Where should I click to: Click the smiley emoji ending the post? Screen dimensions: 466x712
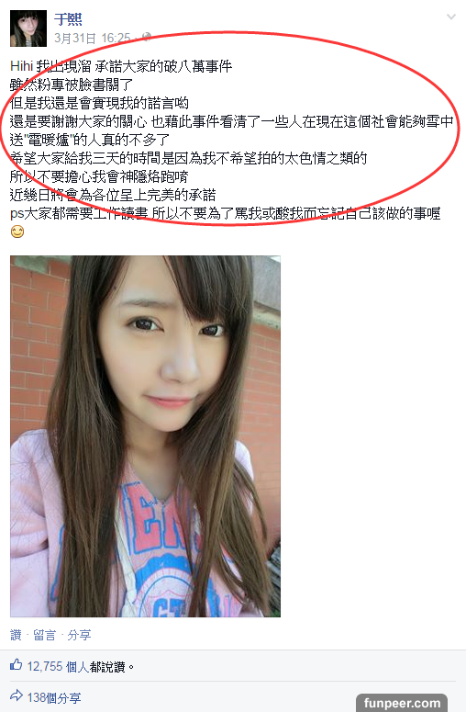coord(17,232)
